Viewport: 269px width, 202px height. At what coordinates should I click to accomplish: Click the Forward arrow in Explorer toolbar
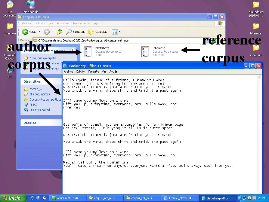pos(47,32)
